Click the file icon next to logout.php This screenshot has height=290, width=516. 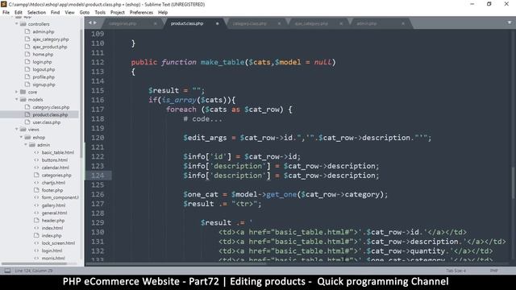coord(27,69)
